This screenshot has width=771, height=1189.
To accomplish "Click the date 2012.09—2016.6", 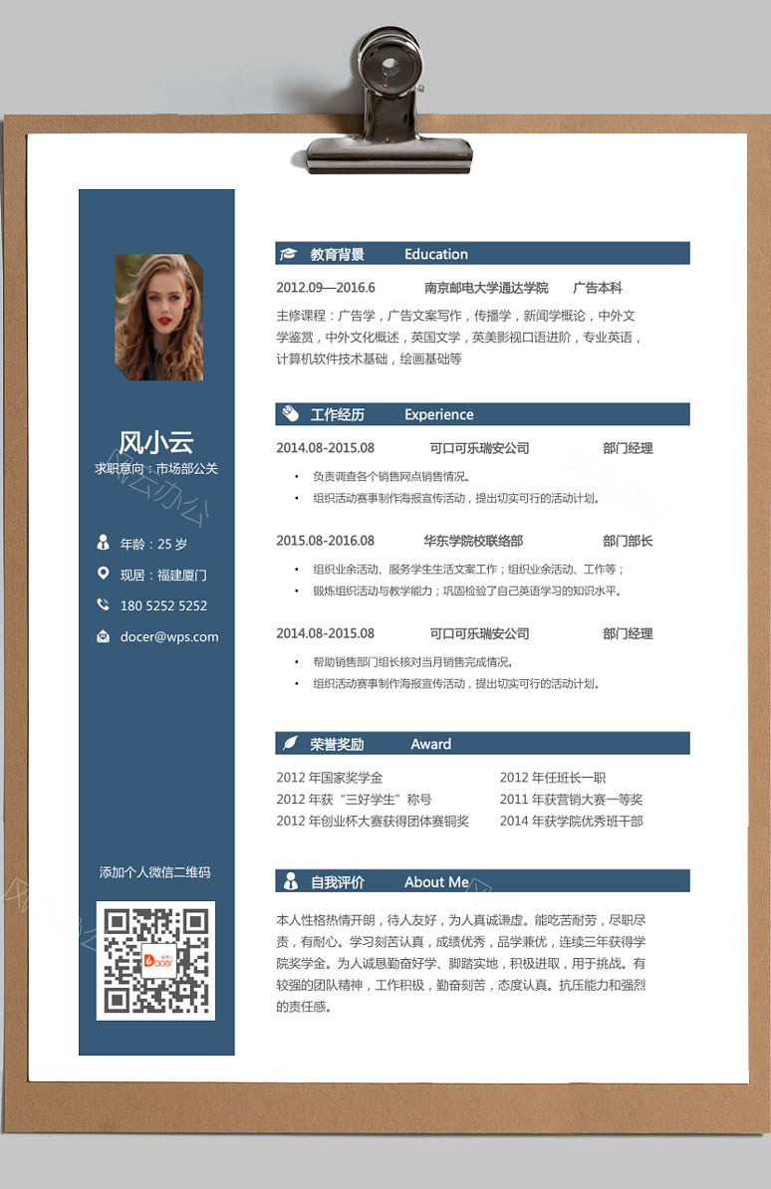I will 326,288.
